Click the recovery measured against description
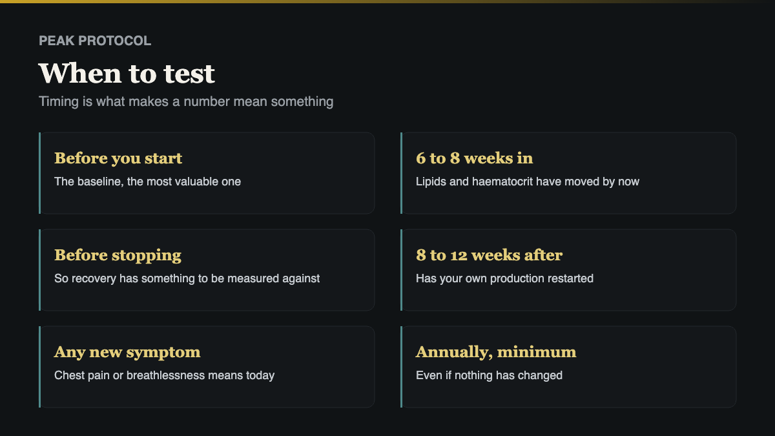Viewport: 775px width, 436px height. coord(187,278)
